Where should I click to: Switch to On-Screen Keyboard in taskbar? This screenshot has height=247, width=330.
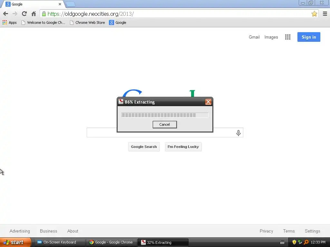pyautogui.click(x=59, y=242)
